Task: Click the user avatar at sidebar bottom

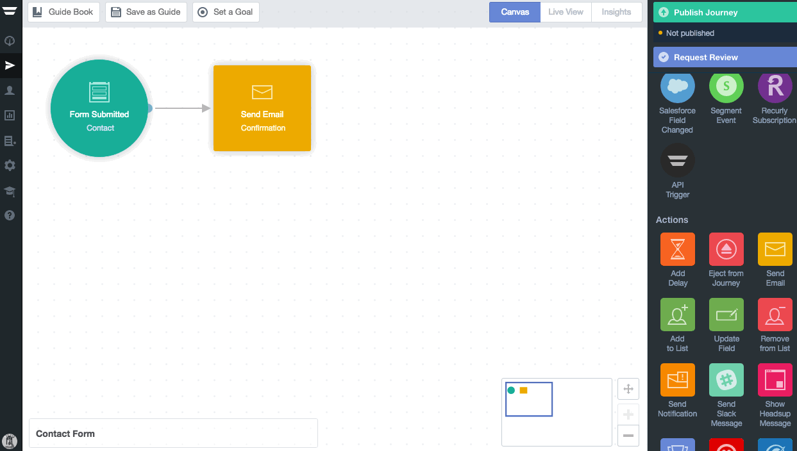Action: (10, 441)
